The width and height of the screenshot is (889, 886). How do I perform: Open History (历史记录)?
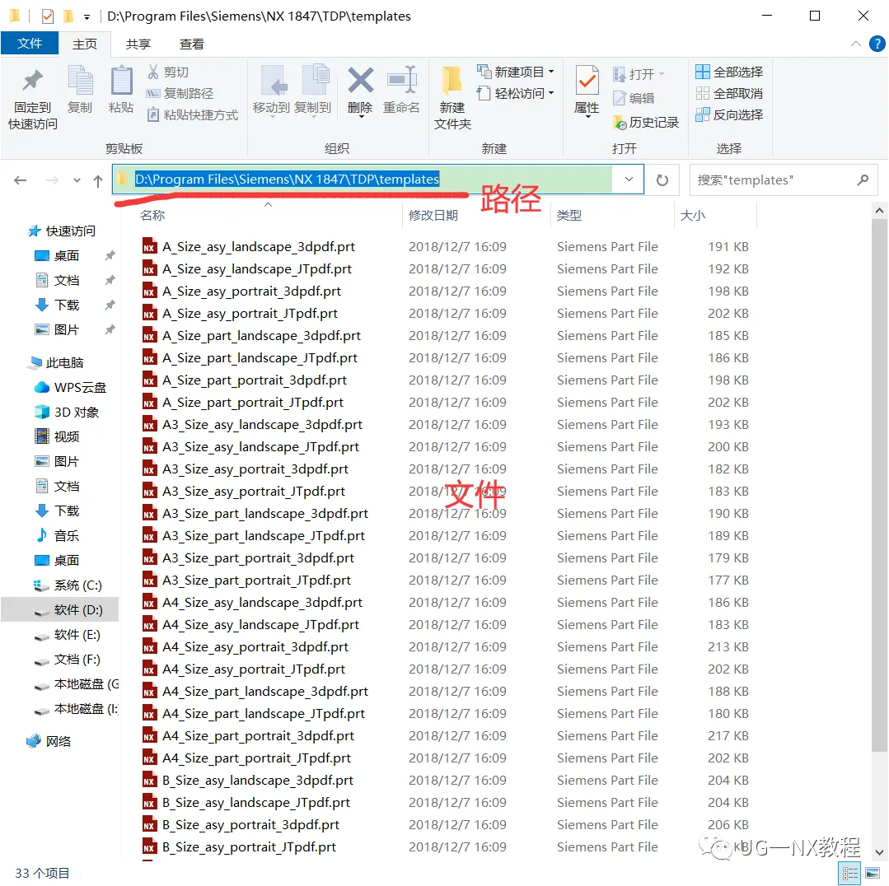click(x=646, y=123)
